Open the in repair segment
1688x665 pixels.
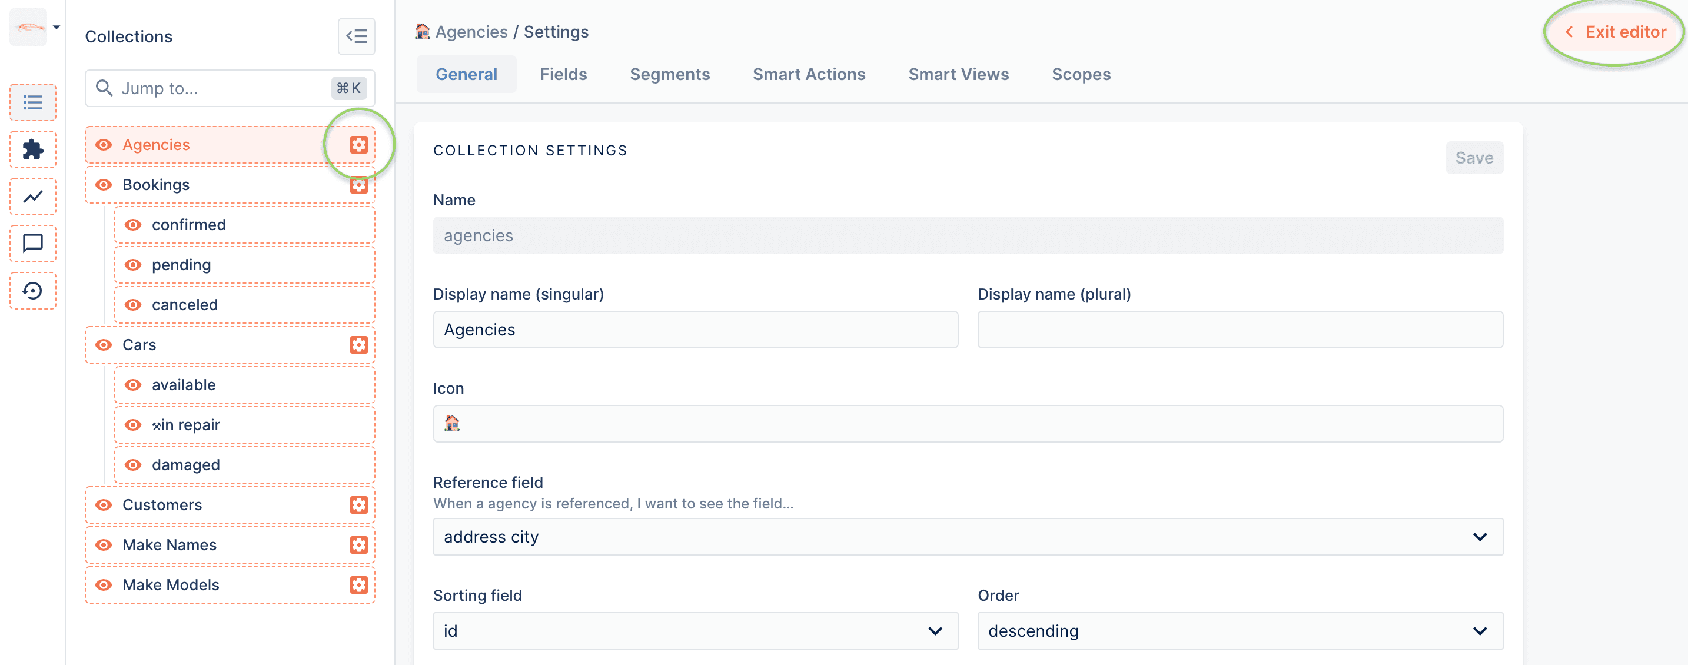pos(244,424)
